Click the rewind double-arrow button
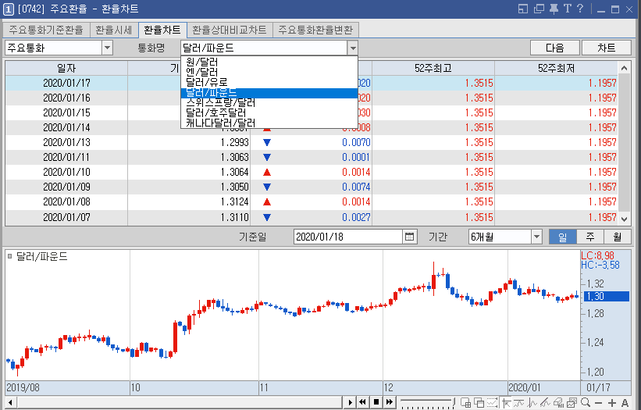Screen dimensions: 641x410 (x=362, y=402)
